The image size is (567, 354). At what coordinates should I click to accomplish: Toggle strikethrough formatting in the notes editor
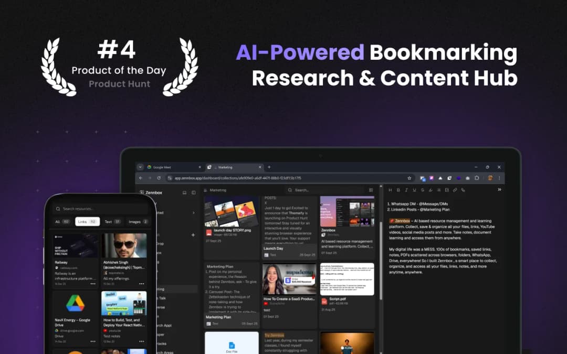tap(423, 190)
